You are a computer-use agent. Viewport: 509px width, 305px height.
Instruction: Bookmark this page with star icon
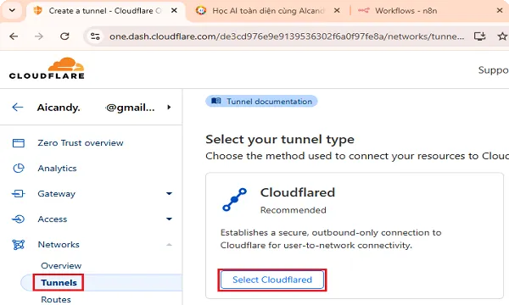pos(502,36)
